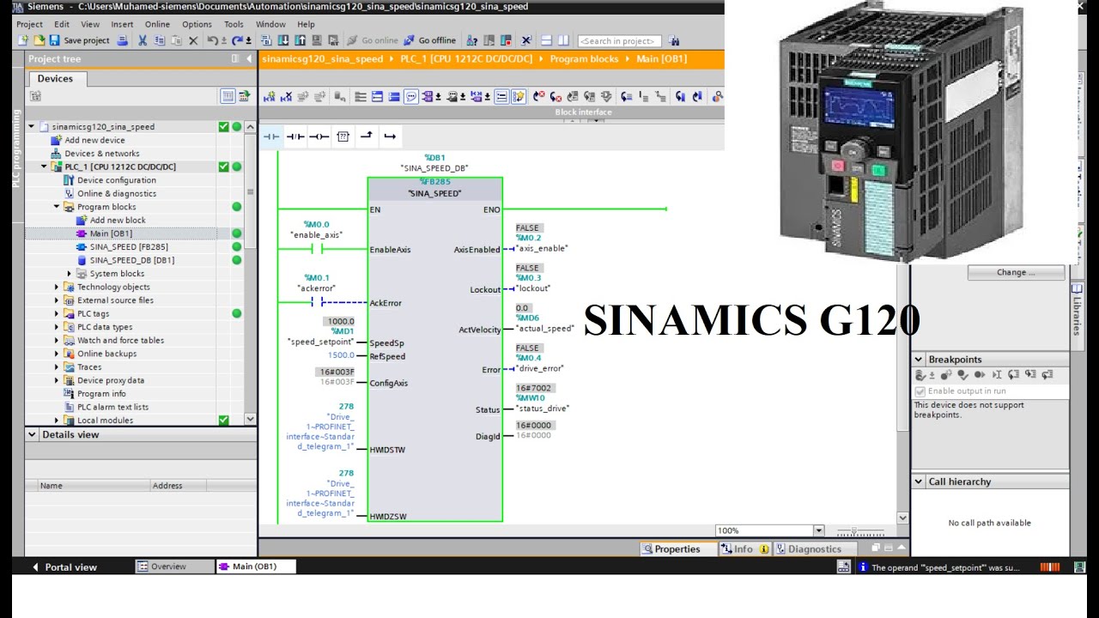Insert a normally closed contact instruction

click(x=295, y=136)
